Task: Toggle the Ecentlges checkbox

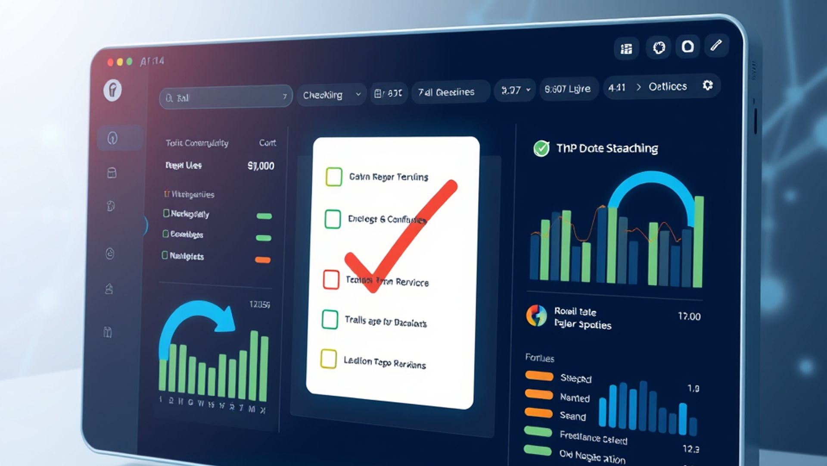Action: click(x=165, y=234)
